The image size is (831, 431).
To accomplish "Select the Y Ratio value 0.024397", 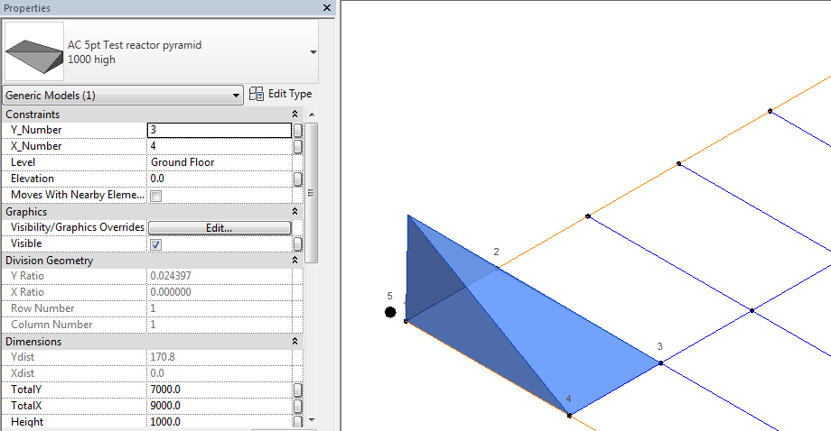I will pyautogui.click(x=171, y=276).
